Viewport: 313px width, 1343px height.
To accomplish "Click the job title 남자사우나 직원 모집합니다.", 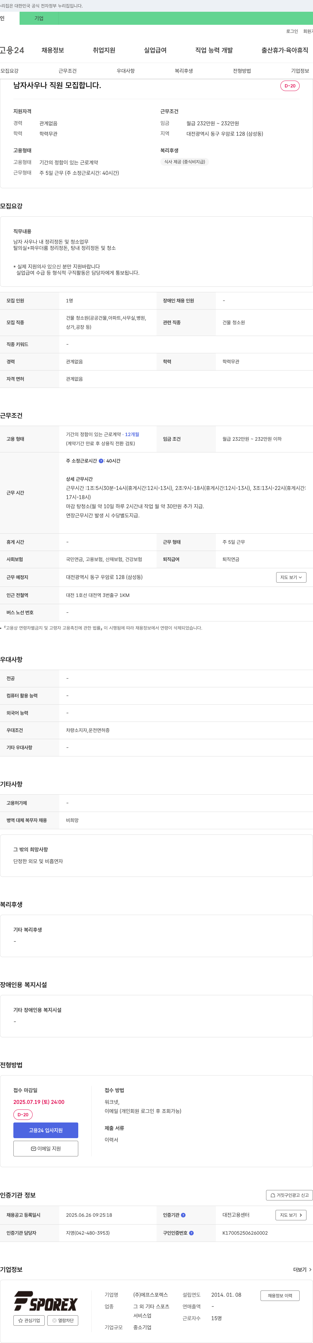I will point(57,85).
